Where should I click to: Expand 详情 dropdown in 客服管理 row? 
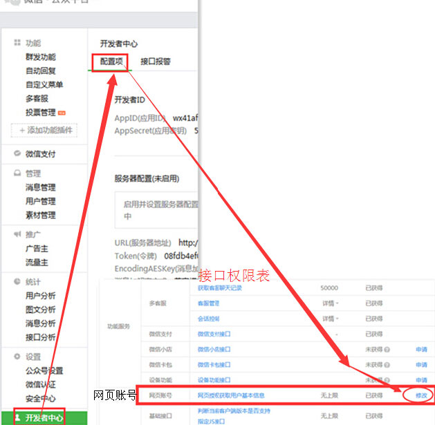pos(331,303)
